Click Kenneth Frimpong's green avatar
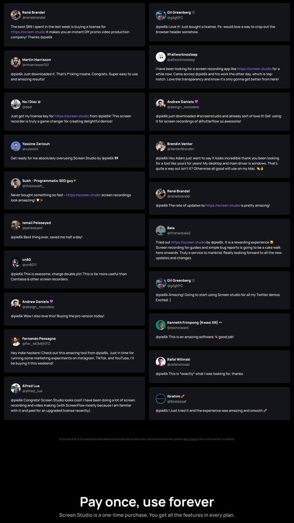 (x=160, y=325)
